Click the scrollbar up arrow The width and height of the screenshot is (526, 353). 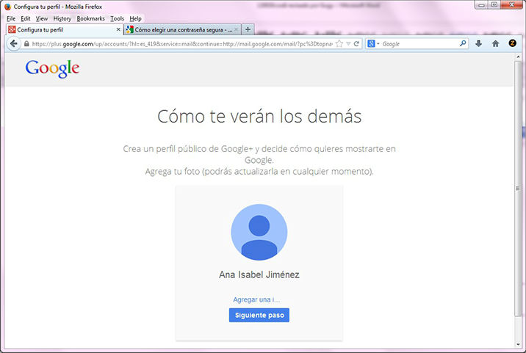(518, 57)
